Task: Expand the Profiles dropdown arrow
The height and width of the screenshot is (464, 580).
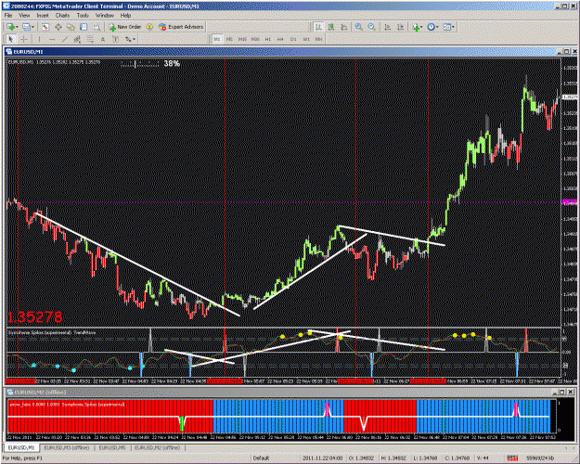Action: [32, 27]
